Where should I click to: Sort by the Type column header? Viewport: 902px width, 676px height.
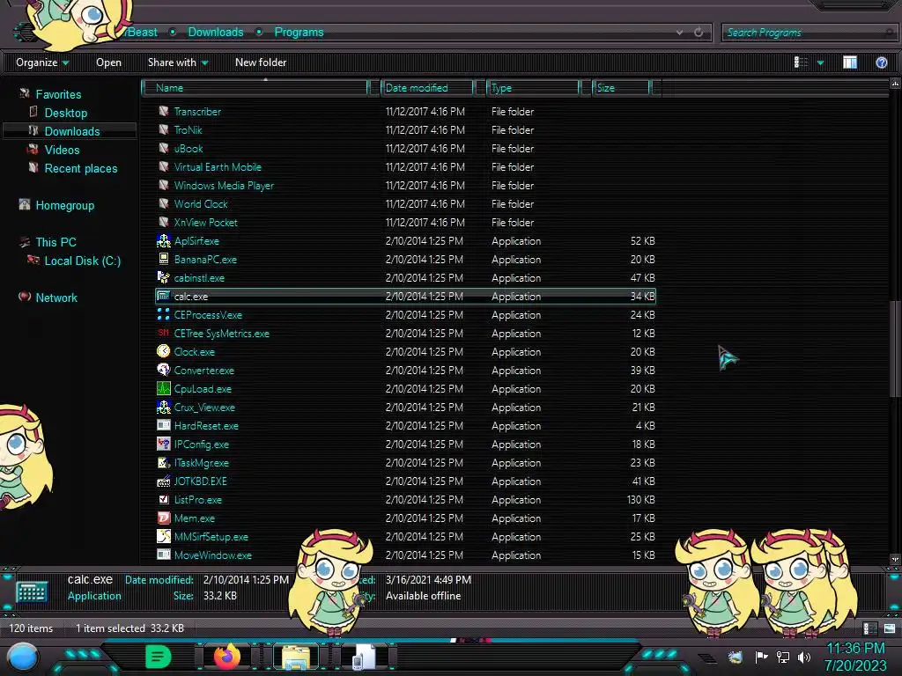coord(533,87)
